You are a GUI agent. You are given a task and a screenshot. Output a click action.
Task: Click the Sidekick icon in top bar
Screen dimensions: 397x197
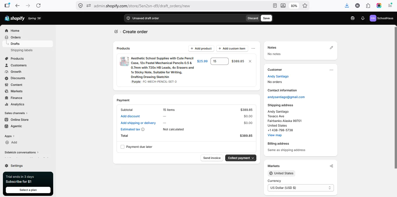pos(353,18)
